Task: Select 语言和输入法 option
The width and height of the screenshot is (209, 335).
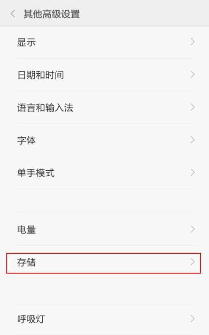Action: pyautogui.click(x=104, y=107)
